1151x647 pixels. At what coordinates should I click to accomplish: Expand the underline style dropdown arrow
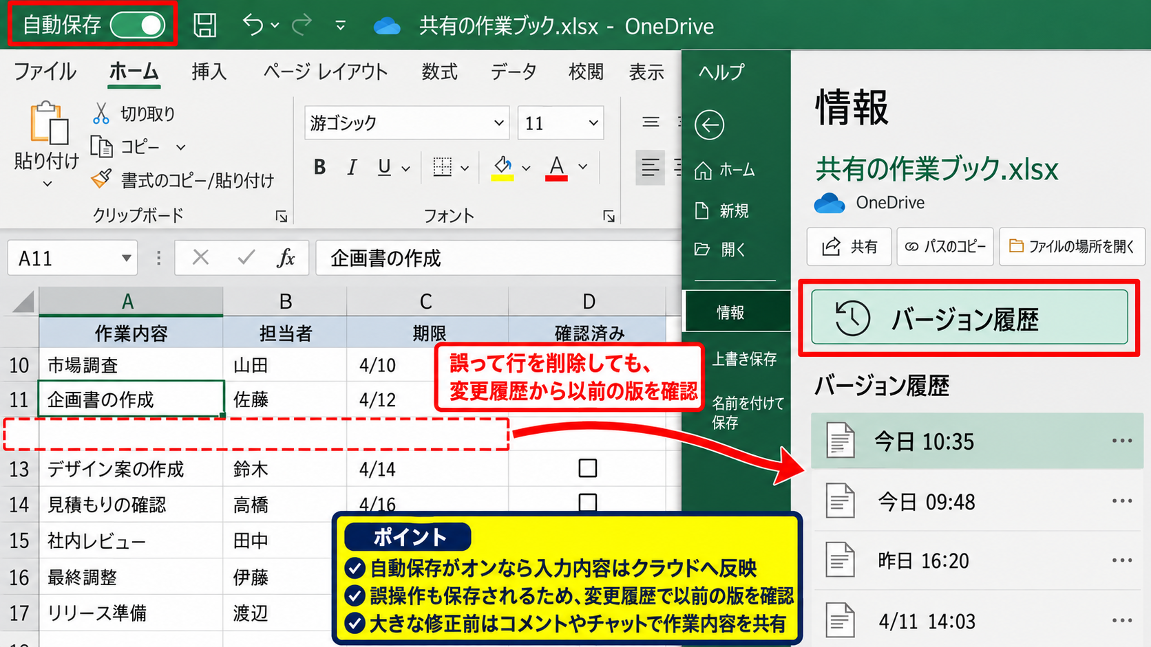(405, 168)
